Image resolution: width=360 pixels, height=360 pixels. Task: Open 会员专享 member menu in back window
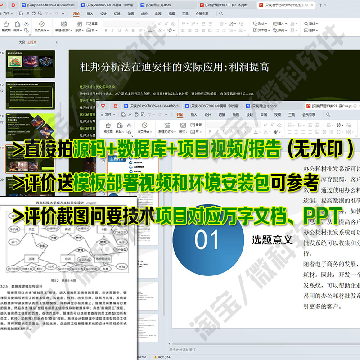click(x=202, y=13)
